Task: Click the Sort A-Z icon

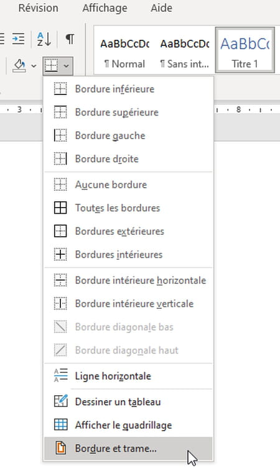Action: 44,39
